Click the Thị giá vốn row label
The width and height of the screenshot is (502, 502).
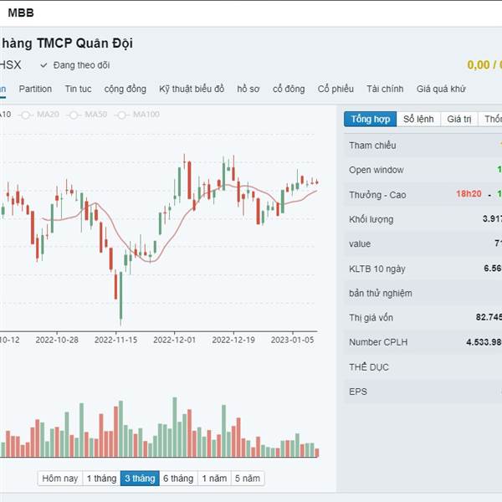[371, 318]
